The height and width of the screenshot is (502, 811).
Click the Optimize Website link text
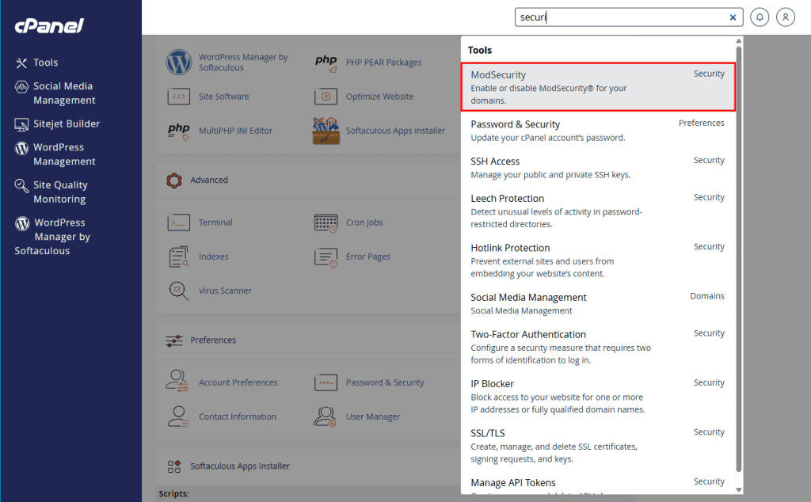click(x=379, y=96)
